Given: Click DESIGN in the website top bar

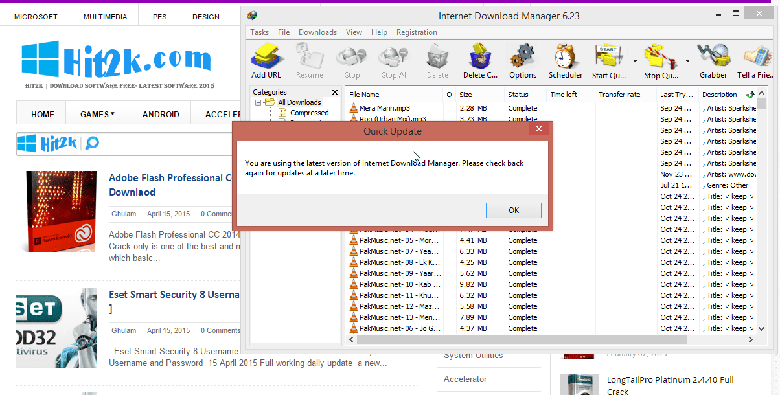Looking at the screenshot, I should 206,17.
